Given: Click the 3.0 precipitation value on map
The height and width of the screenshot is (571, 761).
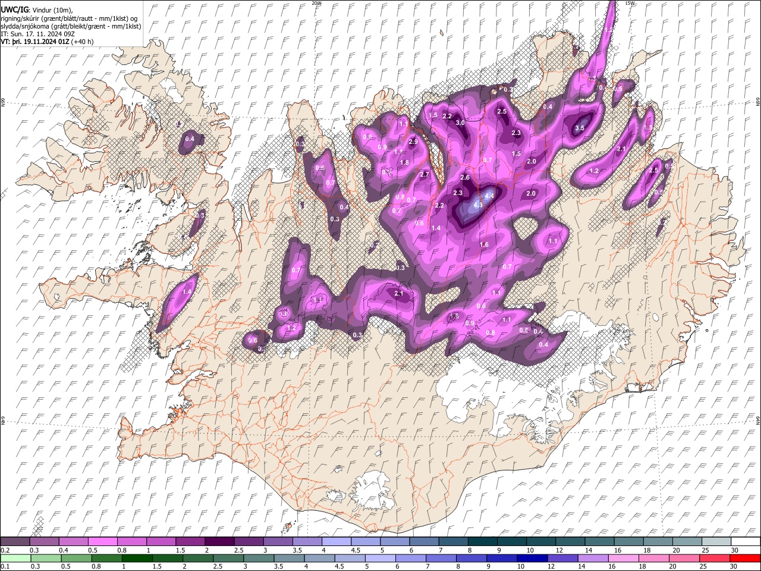Looking at the screenshot, I should click(x=460, y=123).
